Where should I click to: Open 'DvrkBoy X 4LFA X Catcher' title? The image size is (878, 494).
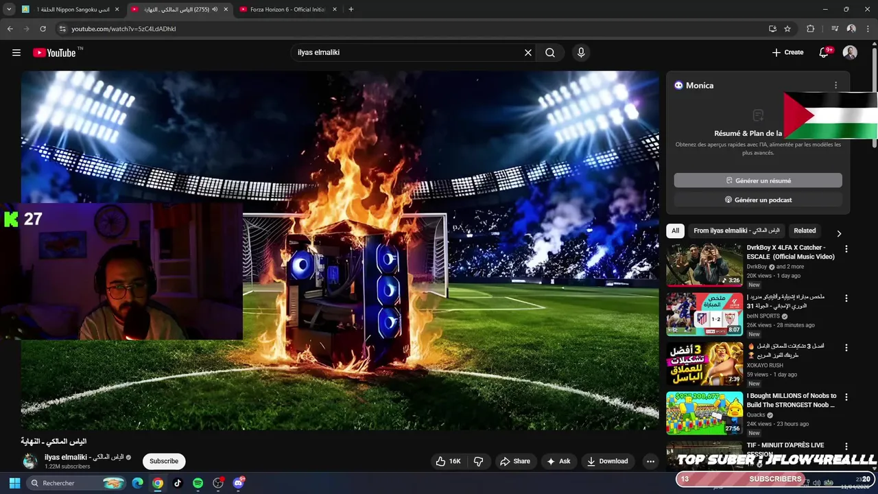791,252
